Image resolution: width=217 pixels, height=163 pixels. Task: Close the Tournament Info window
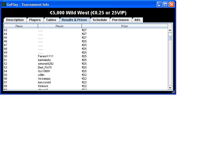pyautogui.click(x=172, y=5)
